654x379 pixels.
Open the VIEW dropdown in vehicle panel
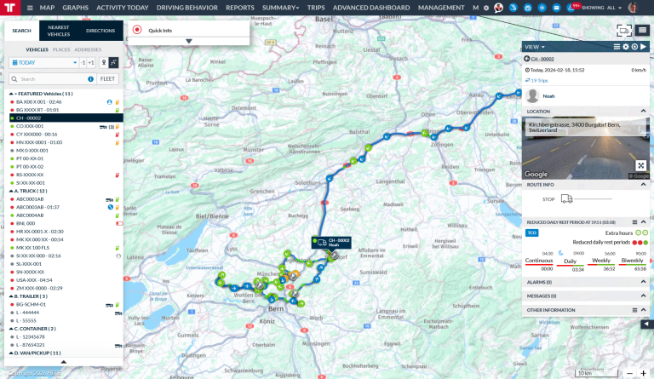(535, 46)
